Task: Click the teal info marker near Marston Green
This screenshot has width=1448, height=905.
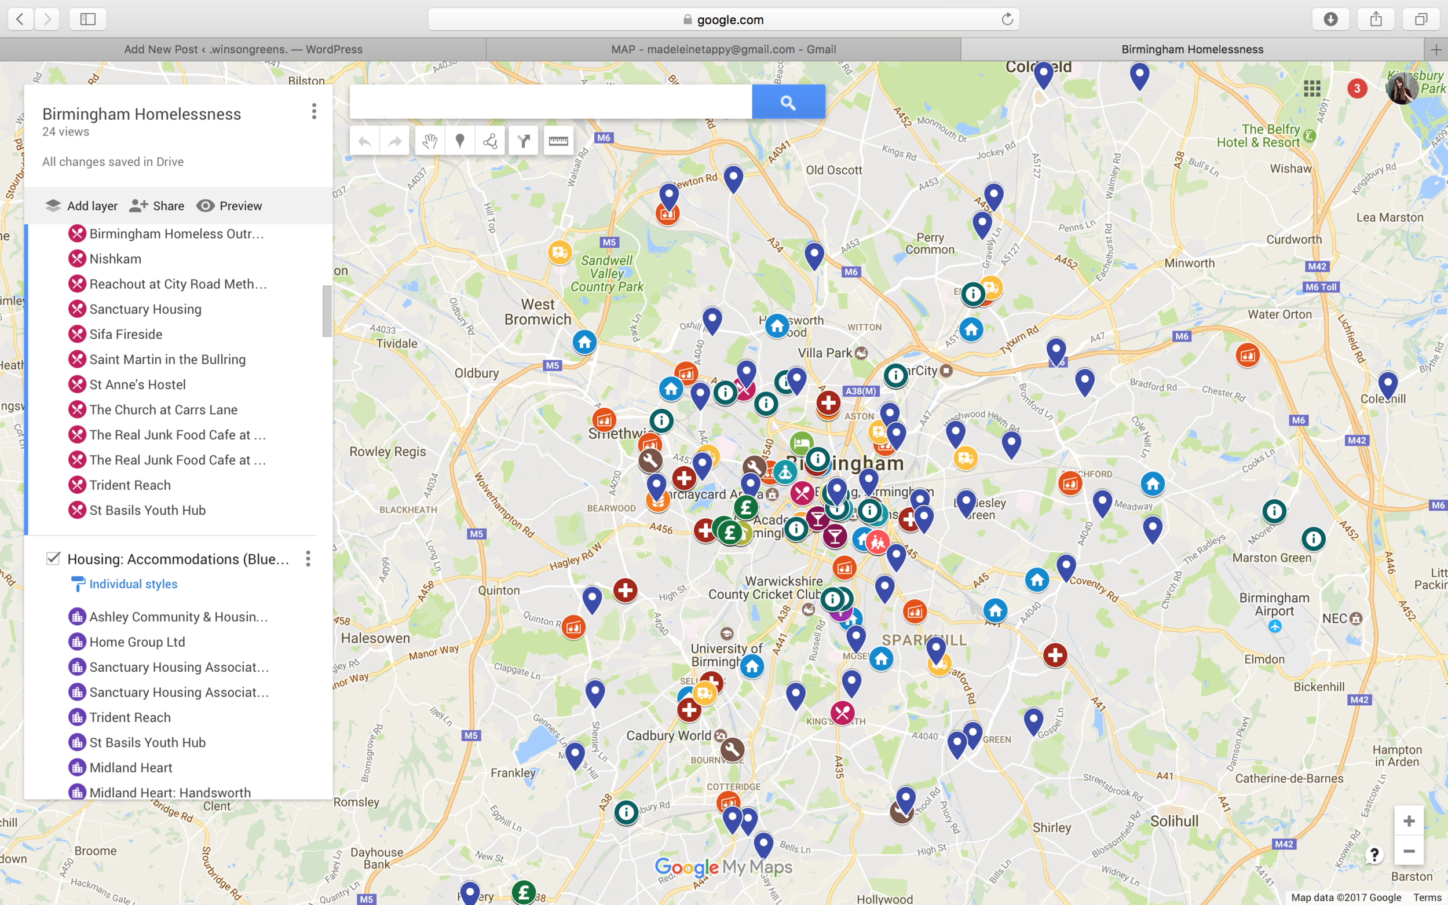Action: pos(1312,539)
